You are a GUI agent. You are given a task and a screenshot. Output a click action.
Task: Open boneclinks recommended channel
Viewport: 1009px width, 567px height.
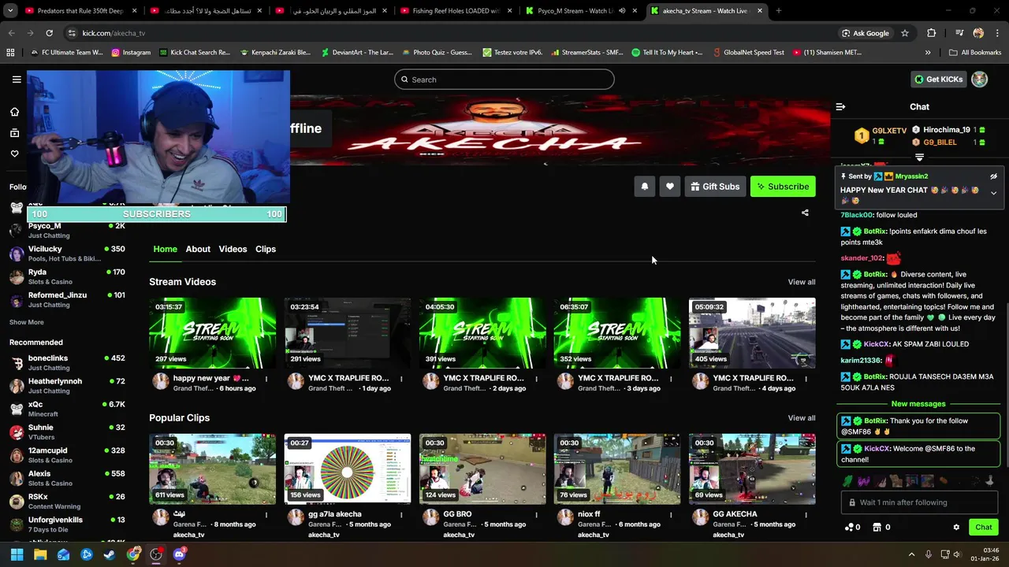point(67,362)
